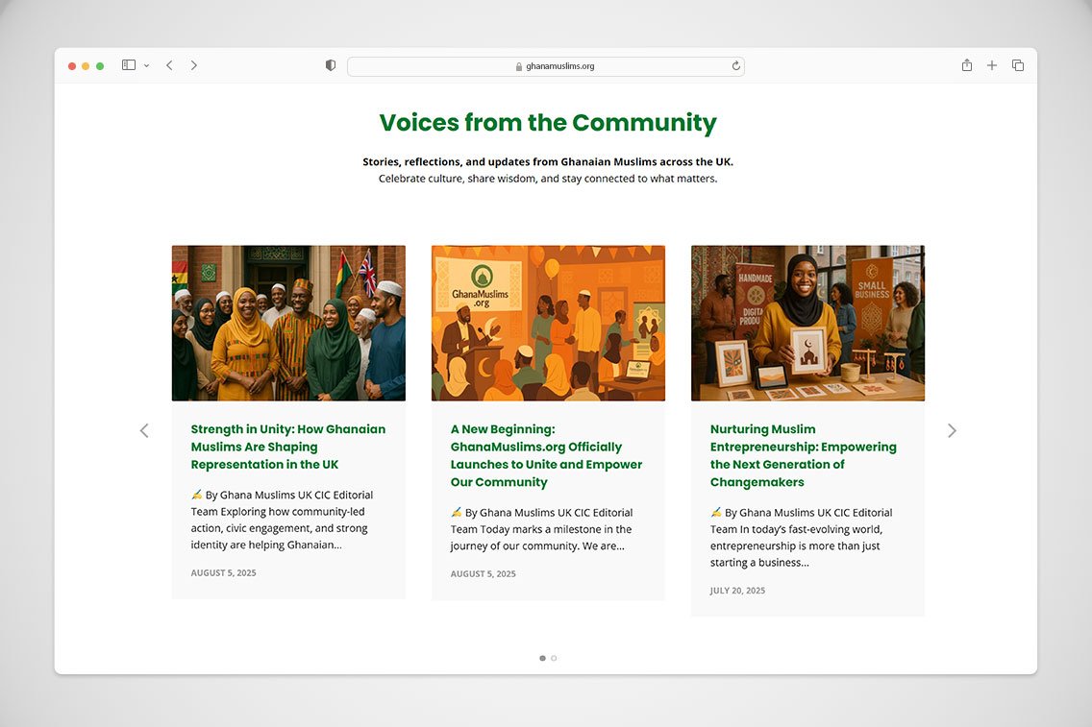
Task: Click the ghanamuslims.org address bar
Action: point(545,66)
